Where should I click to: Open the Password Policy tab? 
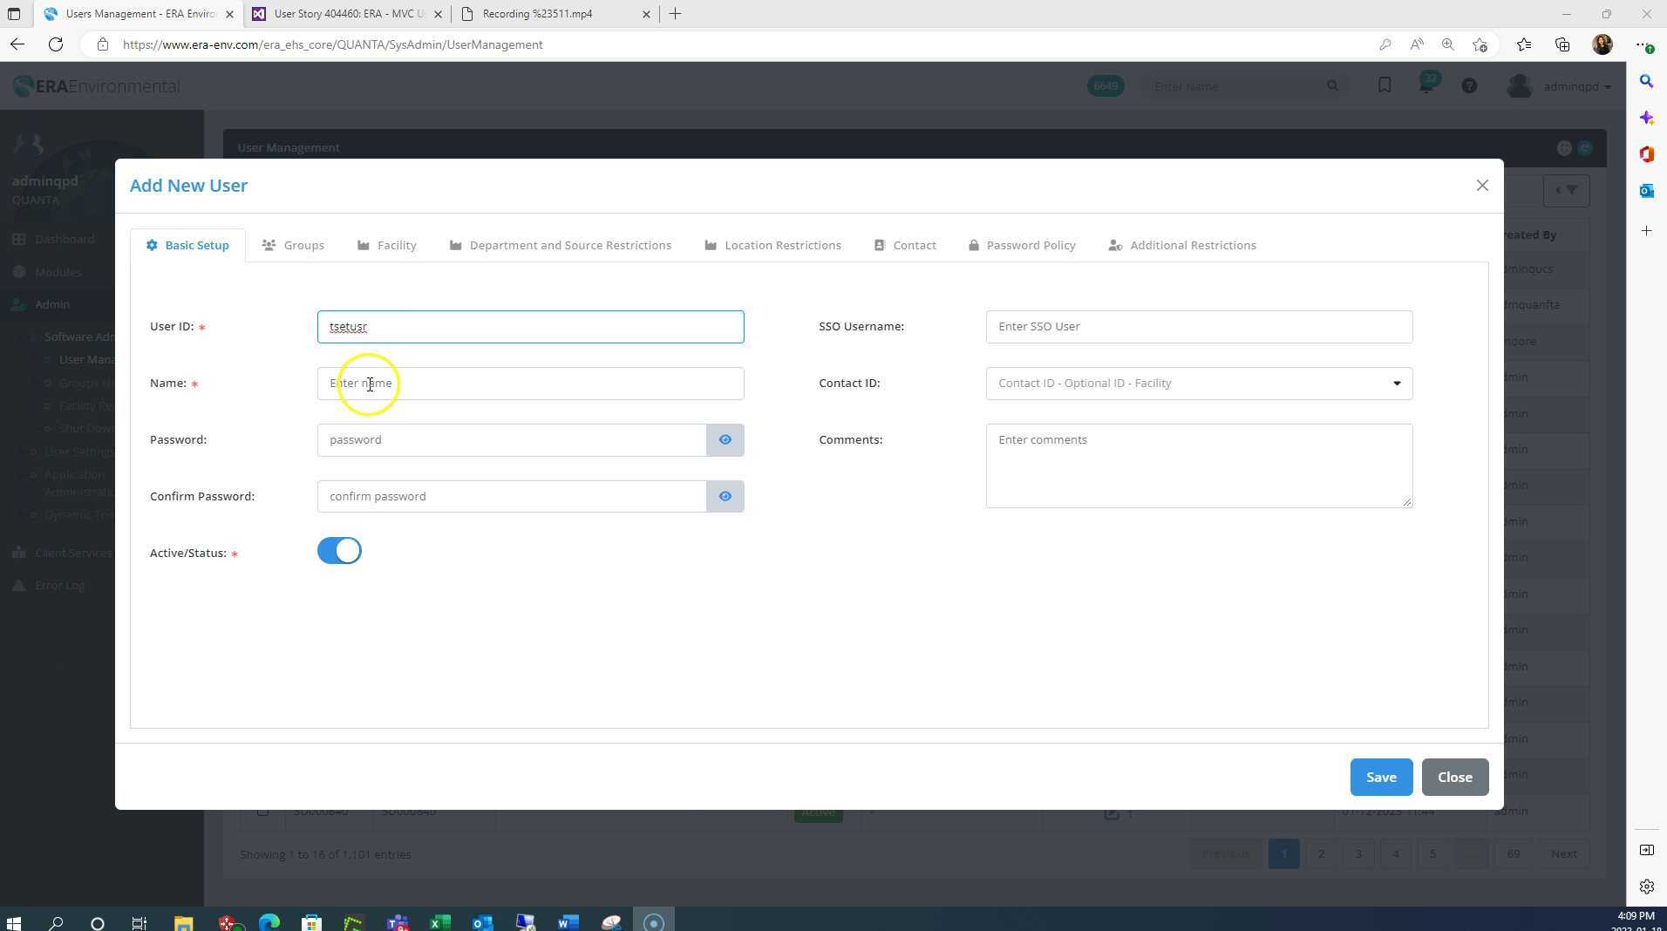coord(1022,246)
